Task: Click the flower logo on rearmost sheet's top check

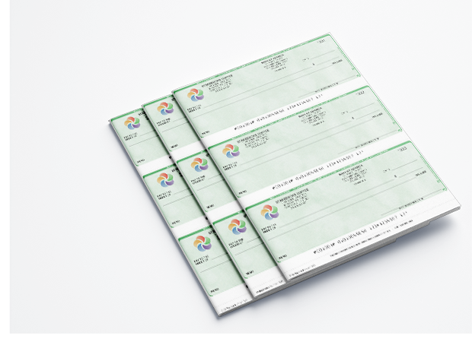Action: point(132,123)
